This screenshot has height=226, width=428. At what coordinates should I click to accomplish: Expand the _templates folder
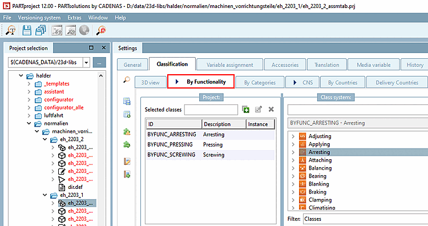pos(29,84)
